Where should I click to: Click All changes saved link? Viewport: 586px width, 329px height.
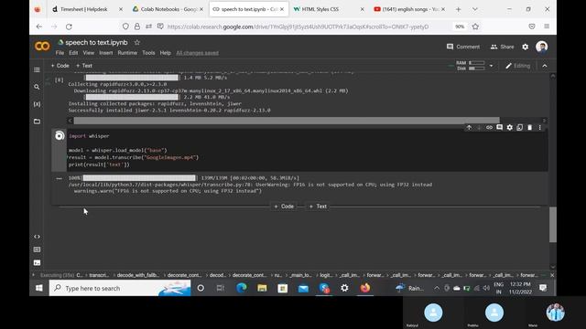(198, 53)
